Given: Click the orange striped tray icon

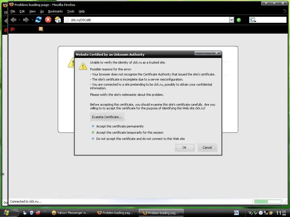Looking at the screenshot, I should click(x=271, y=213).
